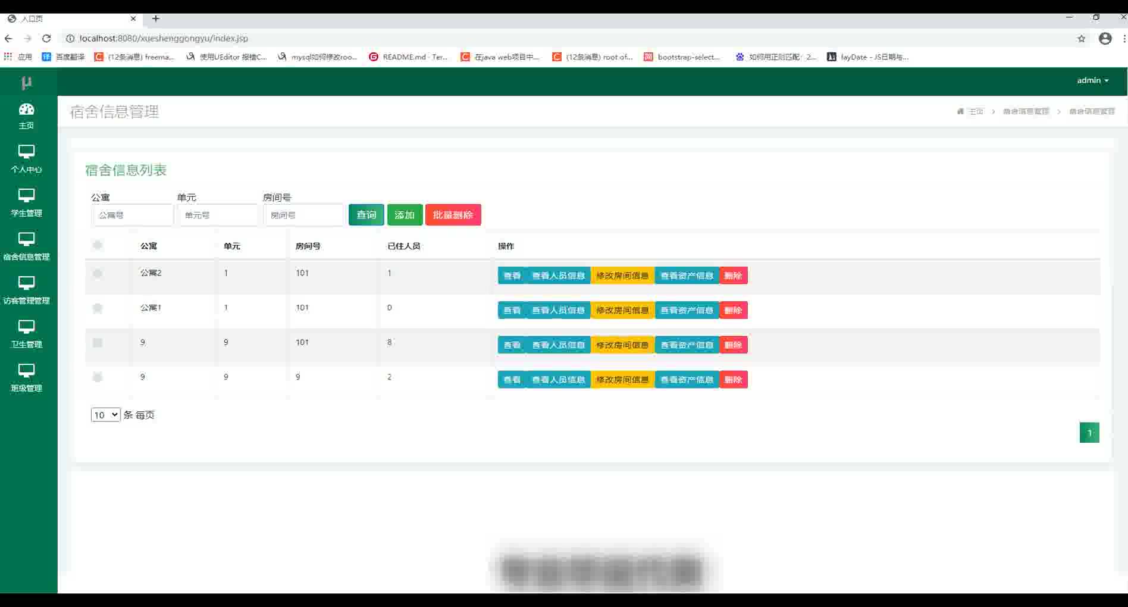The width and height of the screenshot is (1128, 607).
Task: Open 卫生管理 monitor icon in sidebar
Action: pyautogui.click(x=26, y=327)
